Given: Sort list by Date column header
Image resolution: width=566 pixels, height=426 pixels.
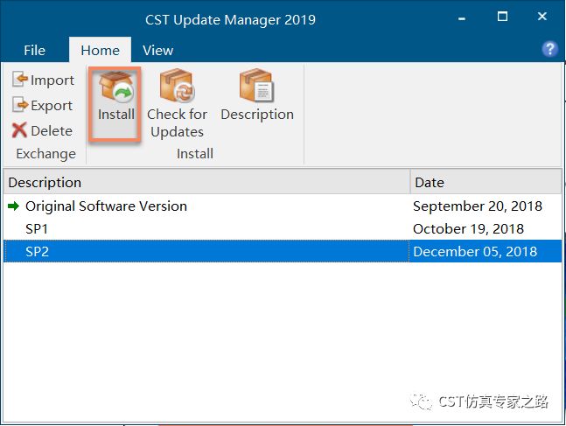Looking at the screenshot, I should [x=486, y=182].
